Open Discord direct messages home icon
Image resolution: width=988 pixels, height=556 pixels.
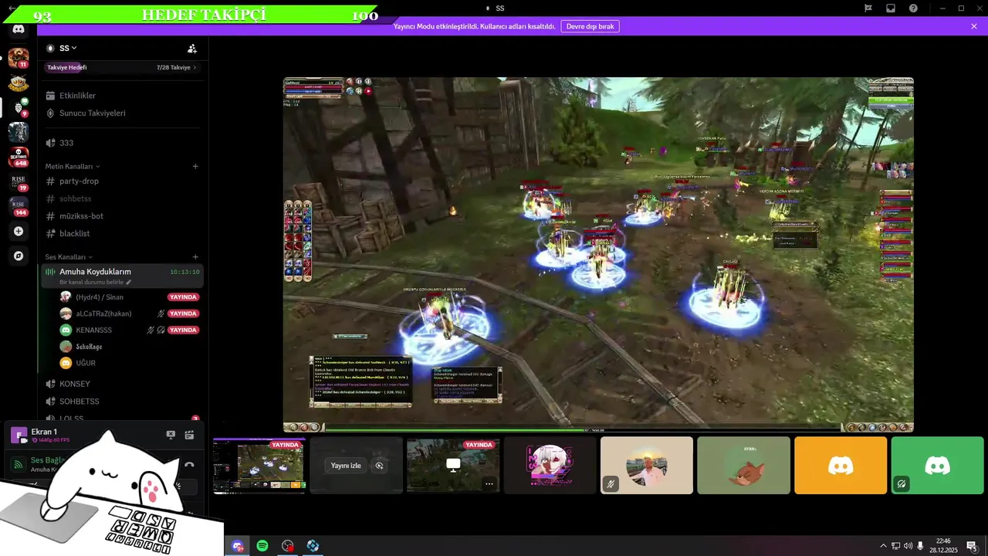pyautogui.click(x=19, y=29)
